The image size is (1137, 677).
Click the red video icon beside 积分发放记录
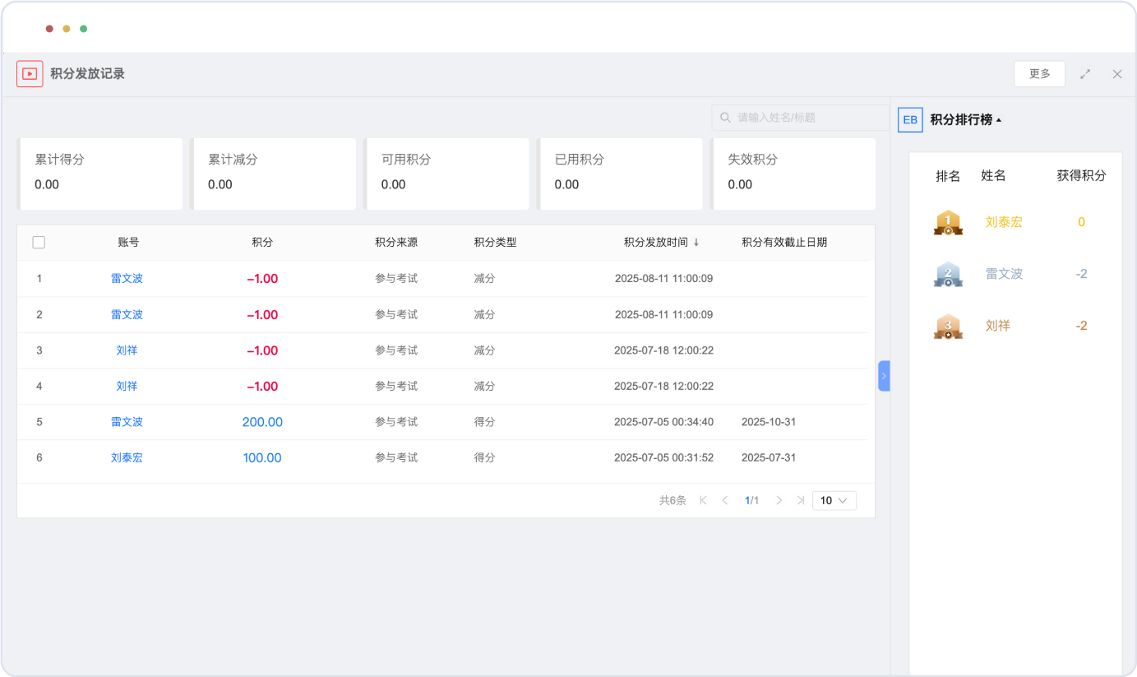point(30,74)
